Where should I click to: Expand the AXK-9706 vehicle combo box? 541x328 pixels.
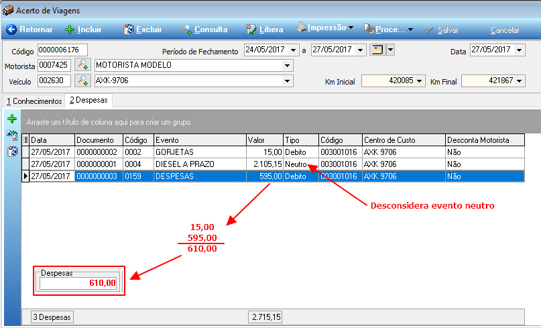click(x=287, y=81)
